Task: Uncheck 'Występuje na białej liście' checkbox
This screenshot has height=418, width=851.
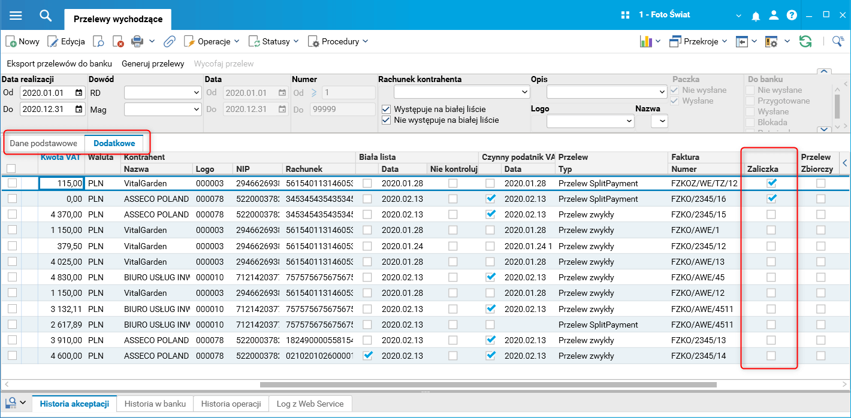Action: pyautogui.click(x=387, y=109)
